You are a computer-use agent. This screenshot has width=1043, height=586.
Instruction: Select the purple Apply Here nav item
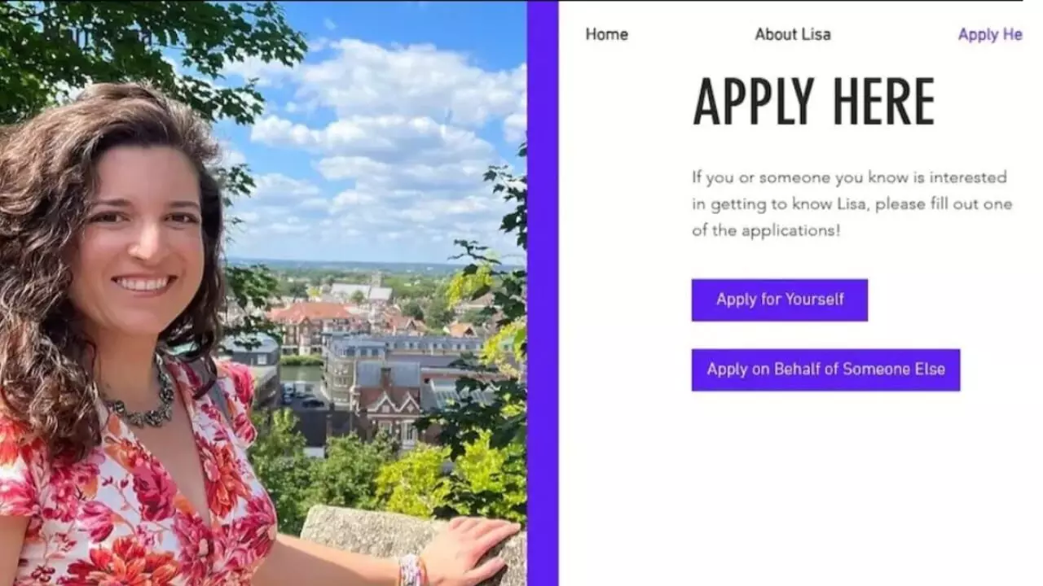point(989,34)
